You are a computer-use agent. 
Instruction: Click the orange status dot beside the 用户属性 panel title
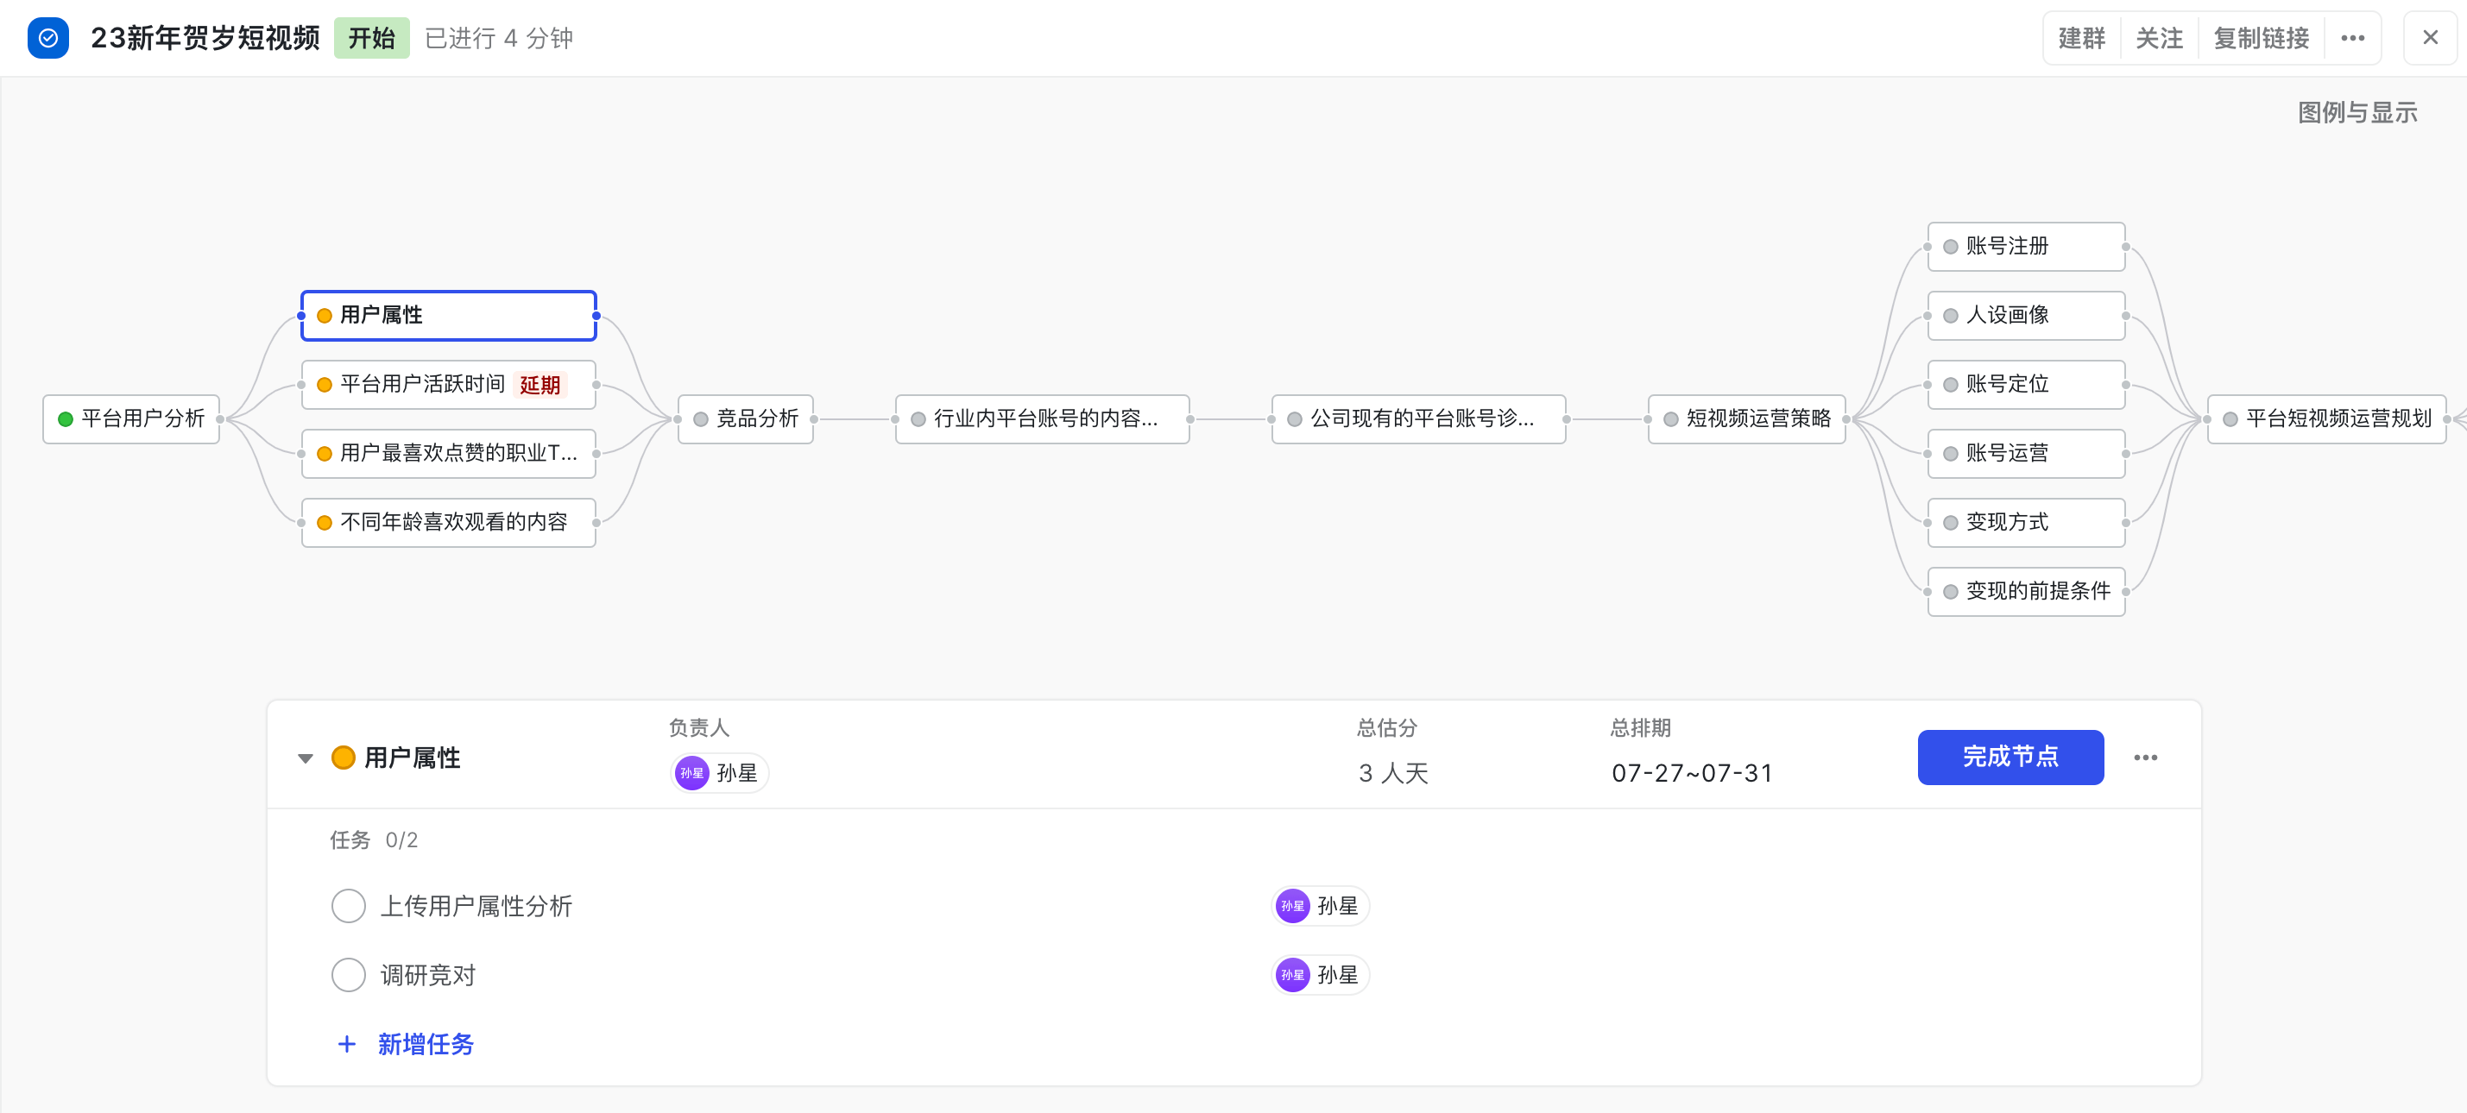(x=343, y=758)
